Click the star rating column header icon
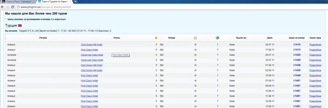 [x=156, y=38]
